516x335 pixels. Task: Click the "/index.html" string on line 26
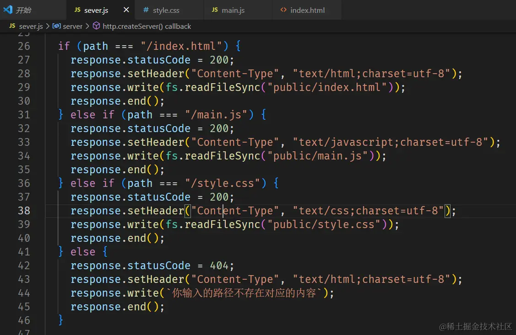pyautogui.click(x=181, y=46)
